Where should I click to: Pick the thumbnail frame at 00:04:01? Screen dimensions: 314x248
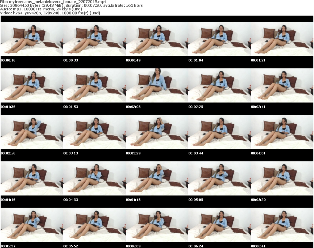282,132
